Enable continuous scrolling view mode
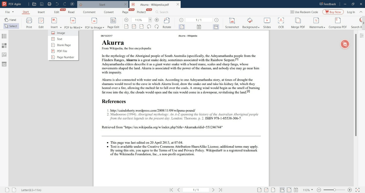 pos(216,27)
